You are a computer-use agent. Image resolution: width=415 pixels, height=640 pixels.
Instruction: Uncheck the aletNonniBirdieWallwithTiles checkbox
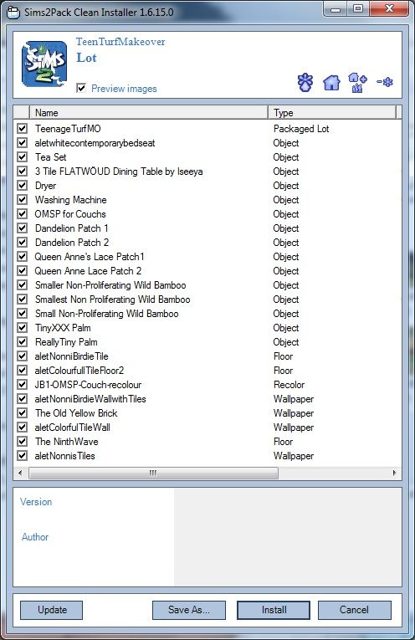coord(22,399)
